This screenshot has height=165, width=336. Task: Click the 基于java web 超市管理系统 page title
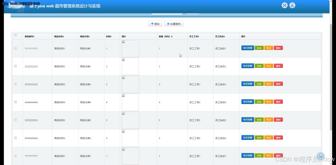[65, 6]
